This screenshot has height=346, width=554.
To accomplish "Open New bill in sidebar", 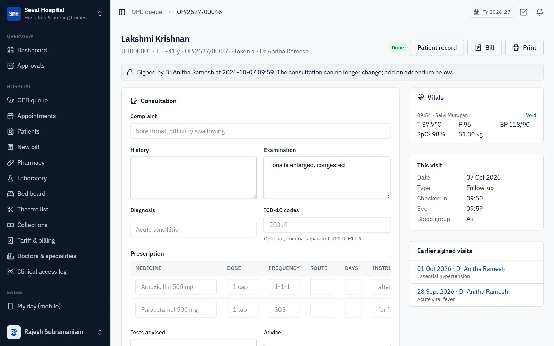I will [55, 147].
